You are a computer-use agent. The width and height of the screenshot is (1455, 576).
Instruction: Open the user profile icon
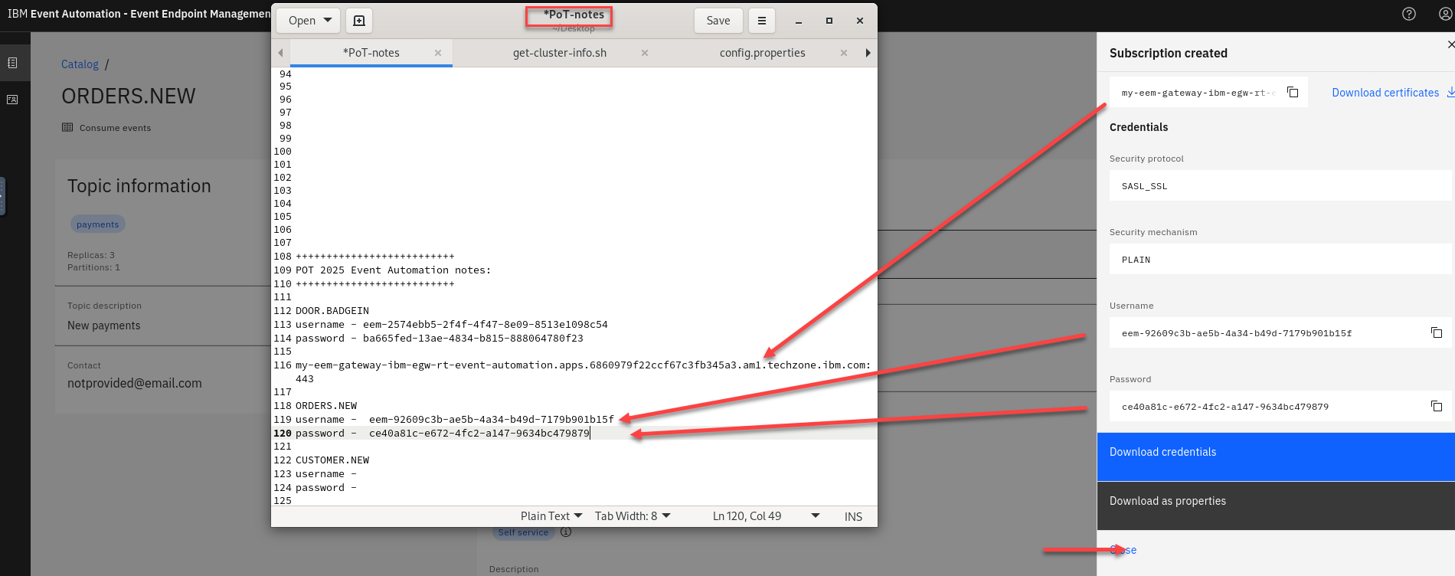tap(1445, 14)
